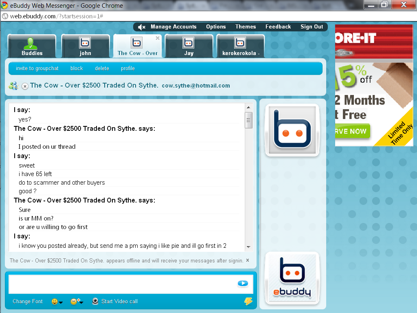Switch to the Jay chat tab
The width and height of the screenshot is (417, 313).
click(189, 46)
